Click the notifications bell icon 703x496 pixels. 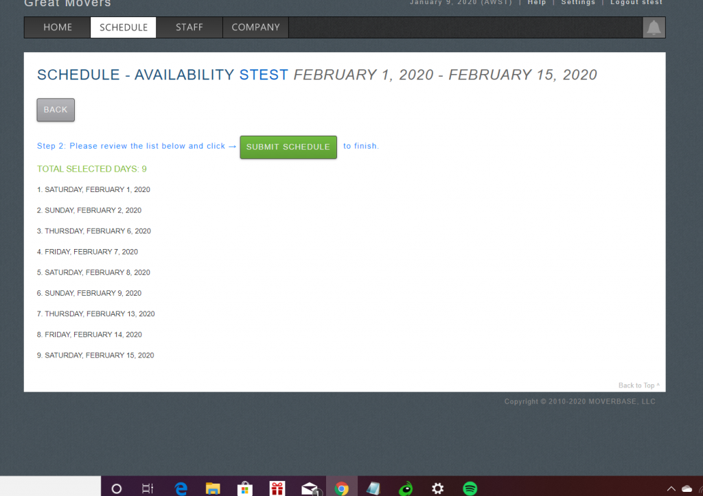654,27
